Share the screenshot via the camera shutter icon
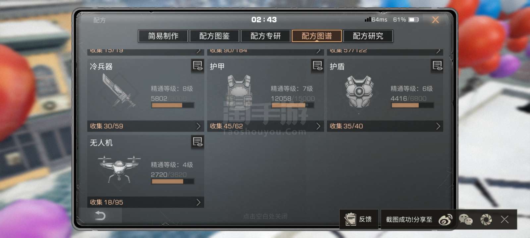The width and height of the screenshot is (530, 238). pyautogui.click(x=486, y=219)
